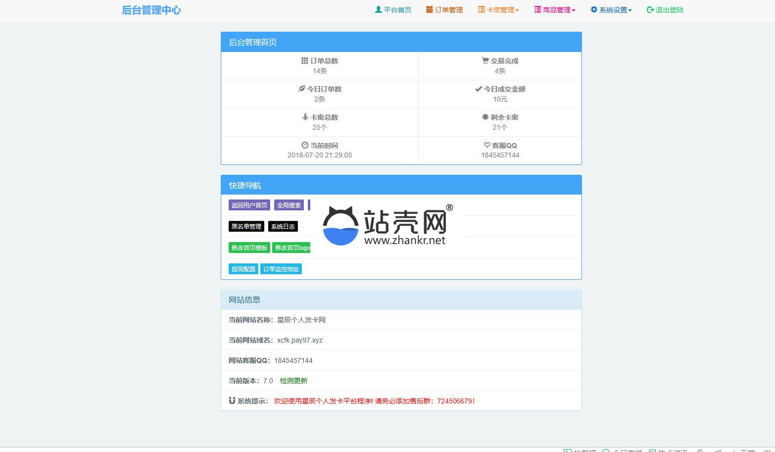Click the clock icon beside 当前时间
The height and width of the screenshot is (452, 775).
[304, 146]
